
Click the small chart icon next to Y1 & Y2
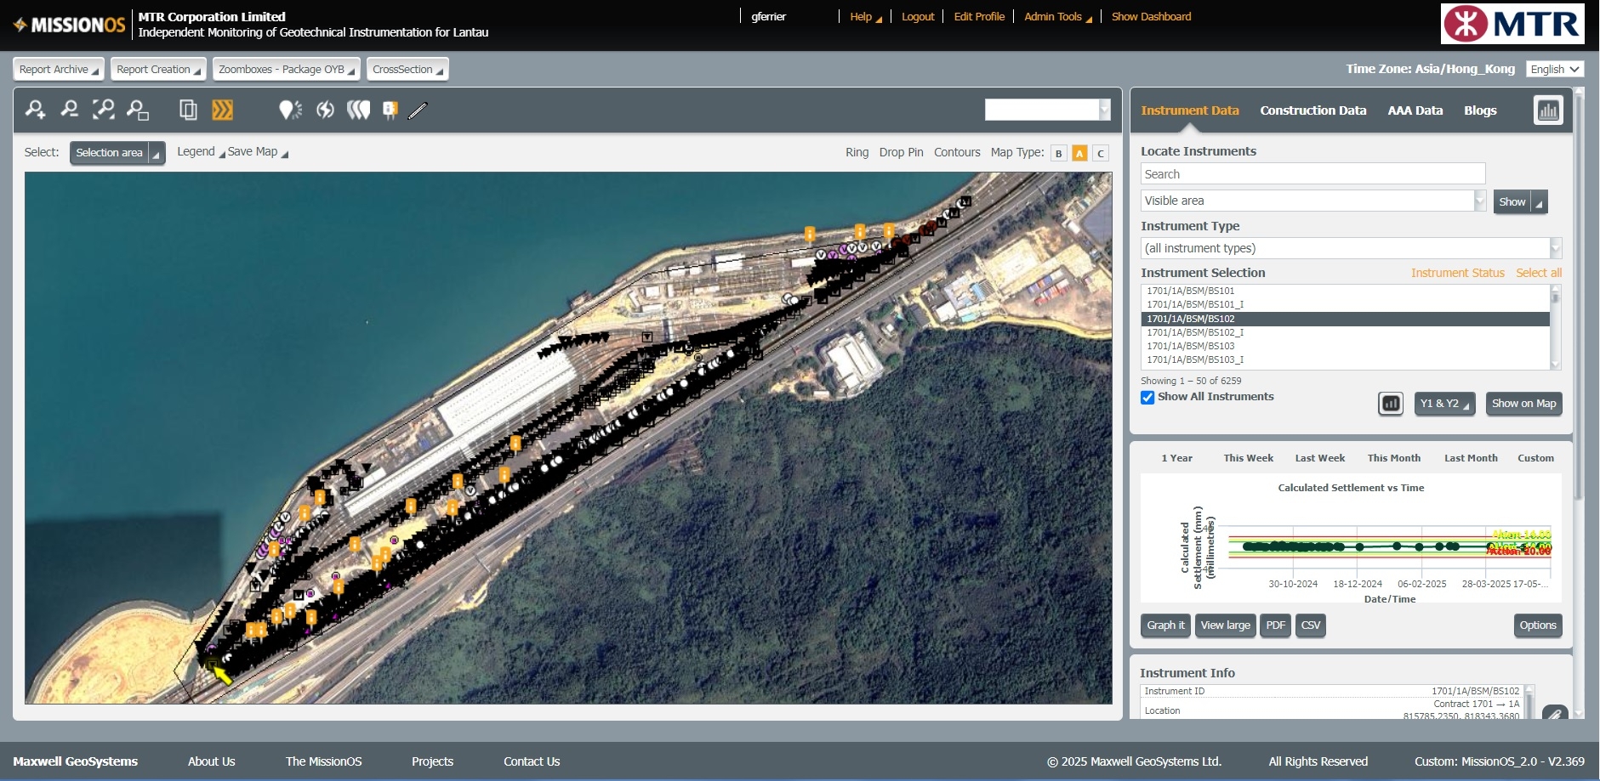pyautogui.click(x=1391, y=404)
